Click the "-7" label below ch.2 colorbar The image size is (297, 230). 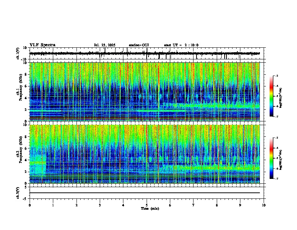277,179
